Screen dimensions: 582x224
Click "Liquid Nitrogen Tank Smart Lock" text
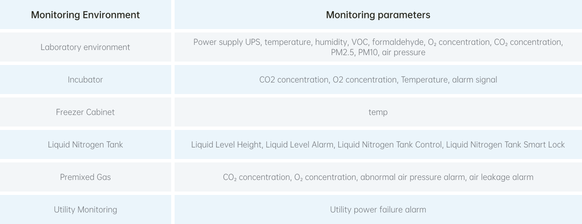[x=505, y=144]
